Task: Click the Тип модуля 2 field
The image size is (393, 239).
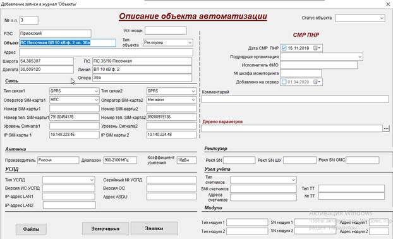Action: pos(247,231)
